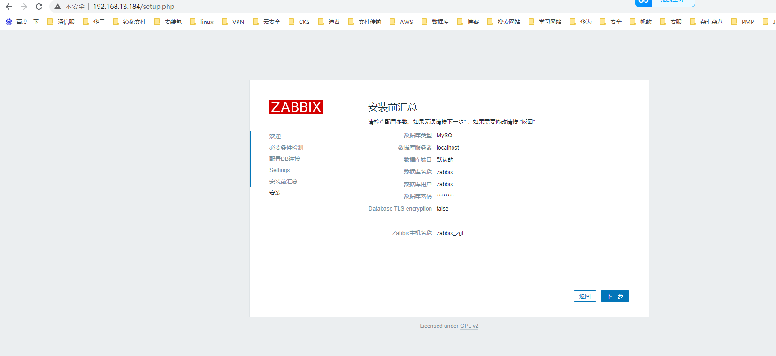Click the 默认的 database port value
This screenshot has height=356, width=776.
[x=445, y=160]
